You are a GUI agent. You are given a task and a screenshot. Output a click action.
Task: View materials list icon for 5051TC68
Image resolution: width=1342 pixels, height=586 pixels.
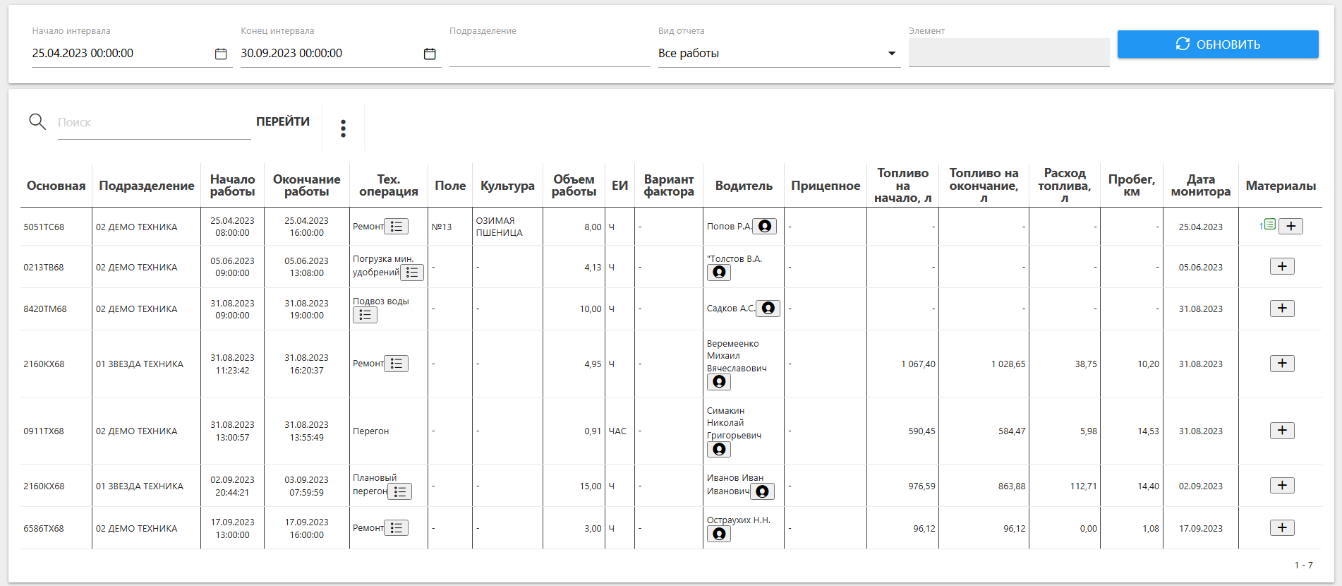(1269, 225)
